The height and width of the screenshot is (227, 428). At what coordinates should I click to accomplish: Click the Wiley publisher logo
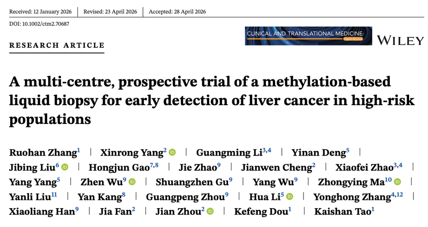[x=401, y=40]
